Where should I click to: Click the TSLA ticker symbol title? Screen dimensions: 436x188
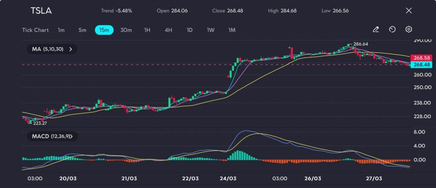click(41, 11)
